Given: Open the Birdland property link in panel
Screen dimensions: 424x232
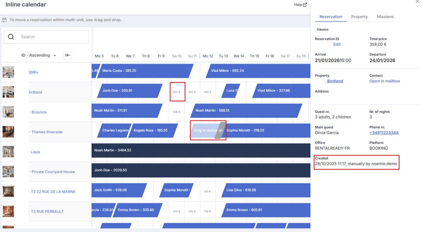Looking at the screenshot, I should tap(335, 81).
